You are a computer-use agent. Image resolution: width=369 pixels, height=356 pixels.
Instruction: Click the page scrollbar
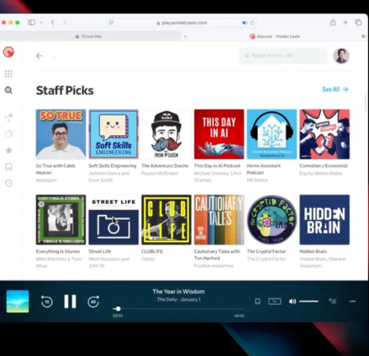pos(365,101)
